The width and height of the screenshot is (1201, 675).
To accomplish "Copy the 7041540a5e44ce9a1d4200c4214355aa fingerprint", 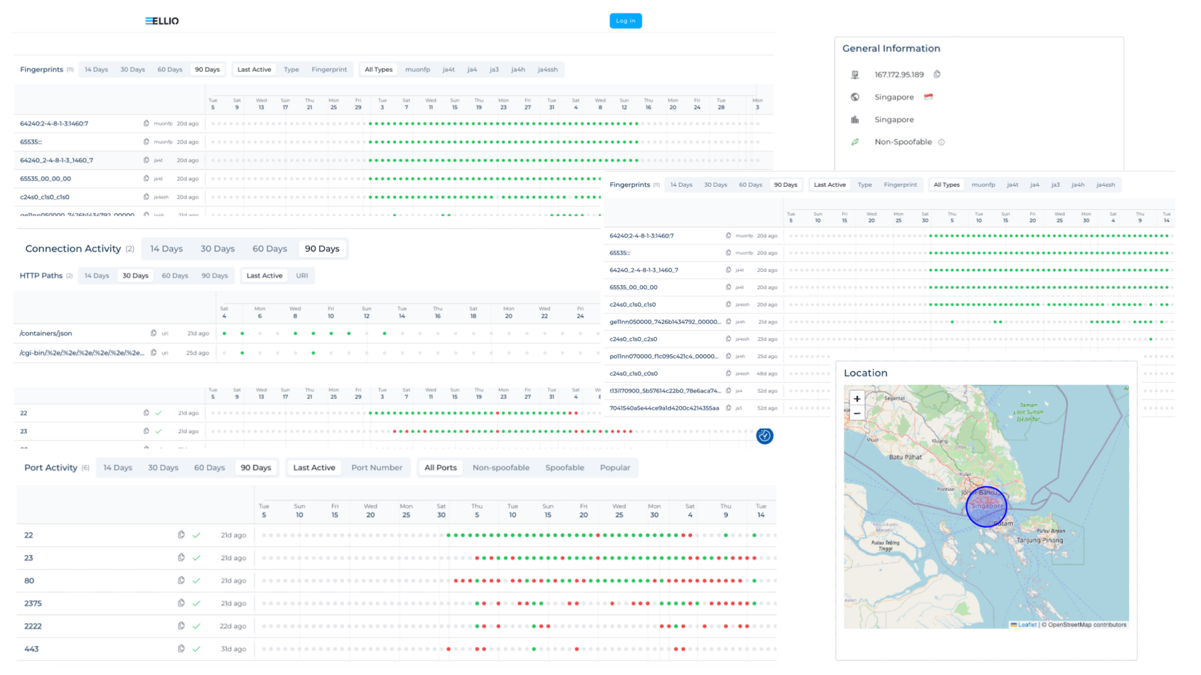I will (x=728, y=408).
